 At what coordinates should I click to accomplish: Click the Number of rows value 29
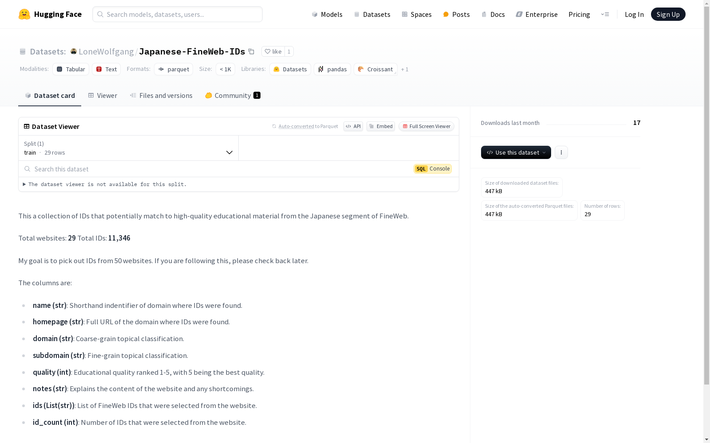click(x=588, y=214)
